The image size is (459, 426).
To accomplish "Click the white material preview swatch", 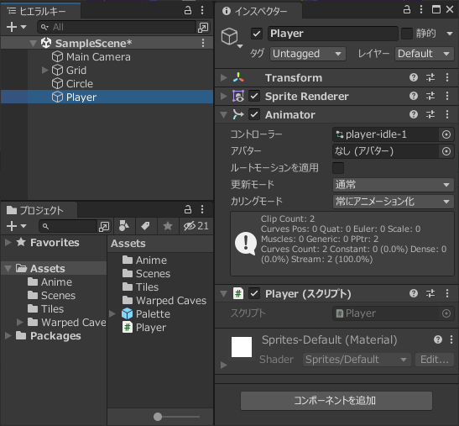I will tap(242, 347).
